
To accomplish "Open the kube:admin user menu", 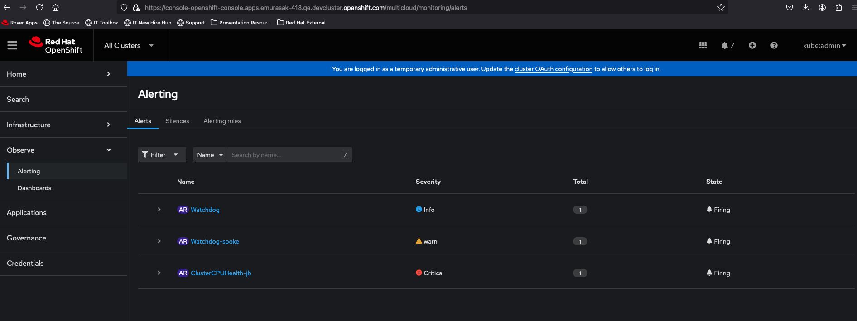I will click(824, 45).
